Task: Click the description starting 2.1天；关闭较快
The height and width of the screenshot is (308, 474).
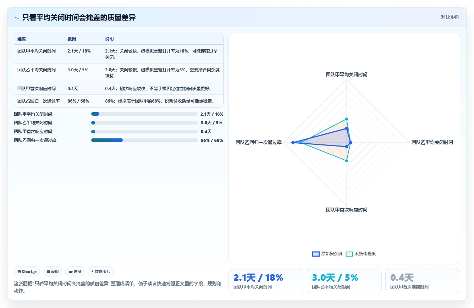Action: (x=161, y=54)
